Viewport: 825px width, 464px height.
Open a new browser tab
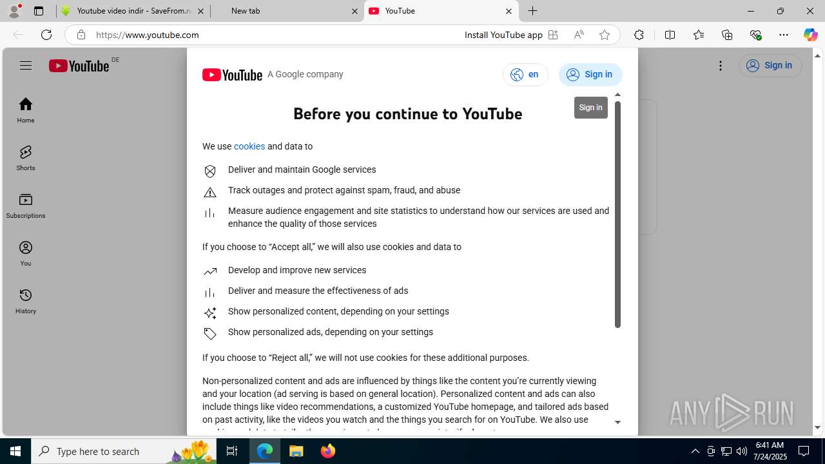(532, 11)
